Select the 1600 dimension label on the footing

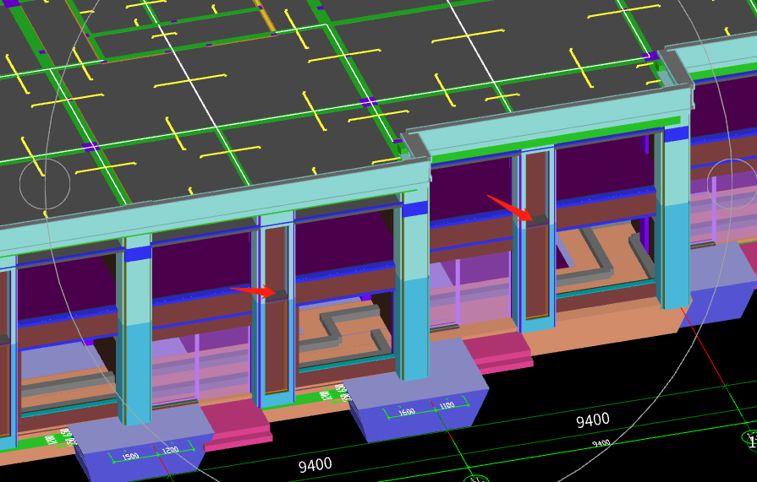pos(407,412)
